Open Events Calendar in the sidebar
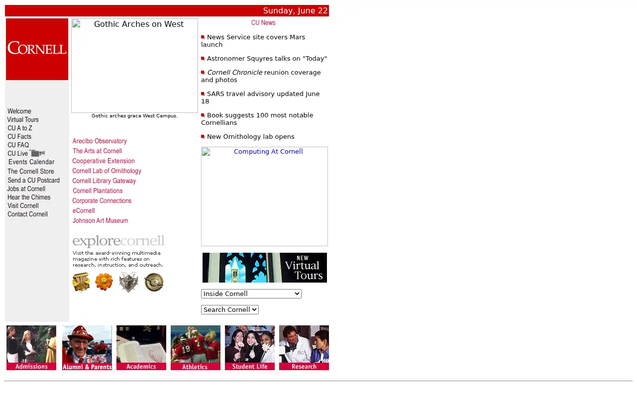The width and height of the screenshot is (637, 398). pyautogui.click(x=31, y=162)
